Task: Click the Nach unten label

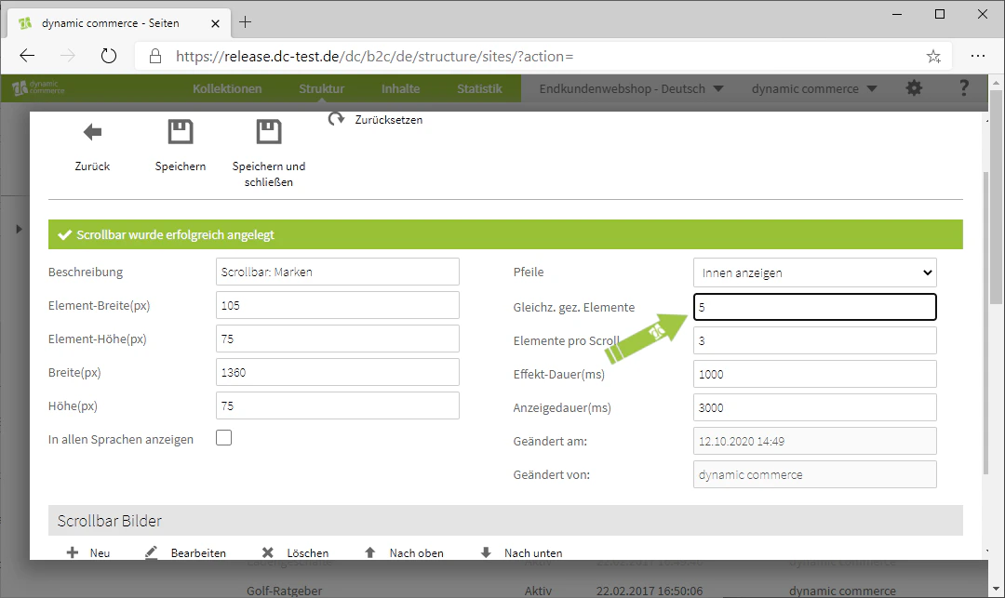Action: coord(533,552)
